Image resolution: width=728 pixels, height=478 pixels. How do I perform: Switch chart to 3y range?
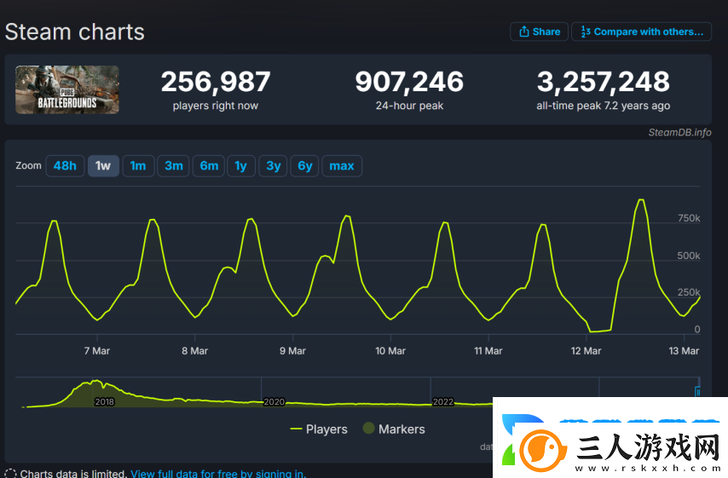pyautogui.click(x=273, y=165)
